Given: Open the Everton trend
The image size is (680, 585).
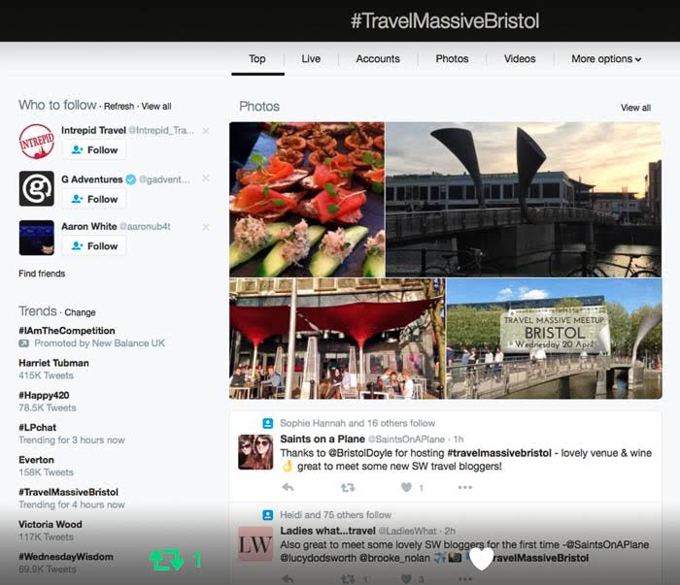Looking at the screenshot, I should pos(37,460).
